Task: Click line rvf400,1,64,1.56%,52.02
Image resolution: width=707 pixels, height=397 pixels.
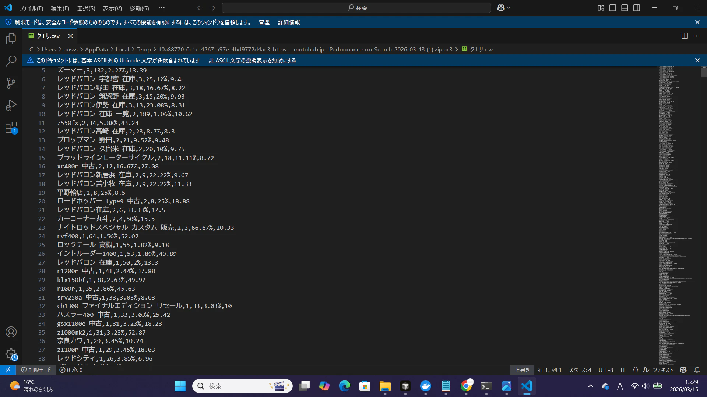Action: pos(98,236)
